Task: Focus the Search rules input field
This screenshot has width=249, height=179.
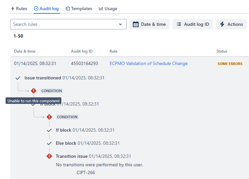Action: click(x=68, y=24)
